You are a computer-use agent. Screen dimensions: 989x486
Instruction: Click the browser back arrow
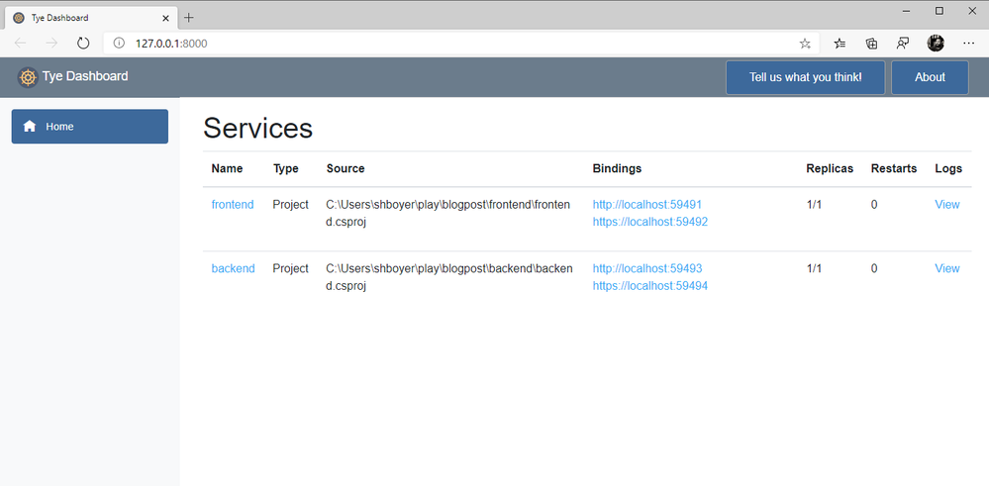(x=20, y=43)
